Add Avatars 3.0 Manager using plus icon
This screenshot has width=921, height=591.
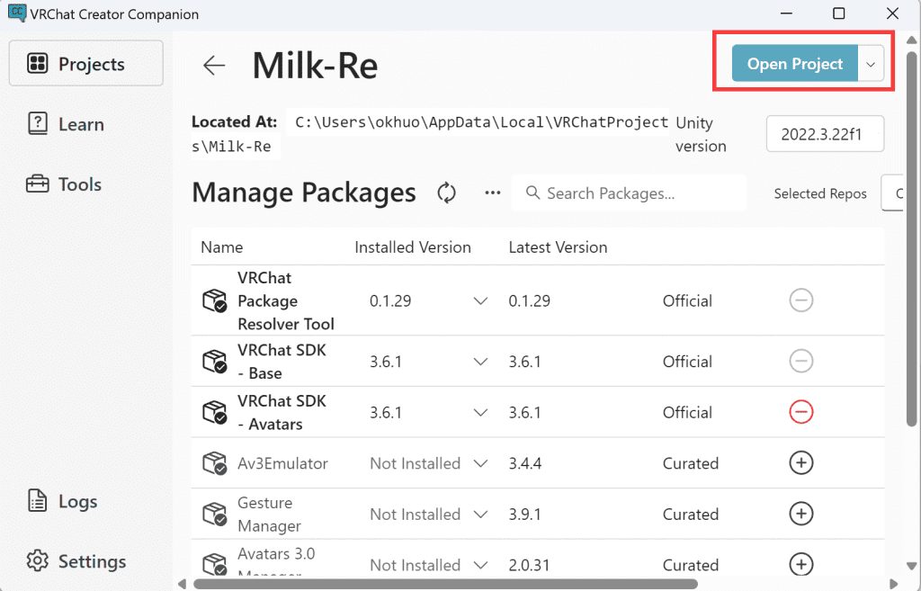tap(800, 565)
